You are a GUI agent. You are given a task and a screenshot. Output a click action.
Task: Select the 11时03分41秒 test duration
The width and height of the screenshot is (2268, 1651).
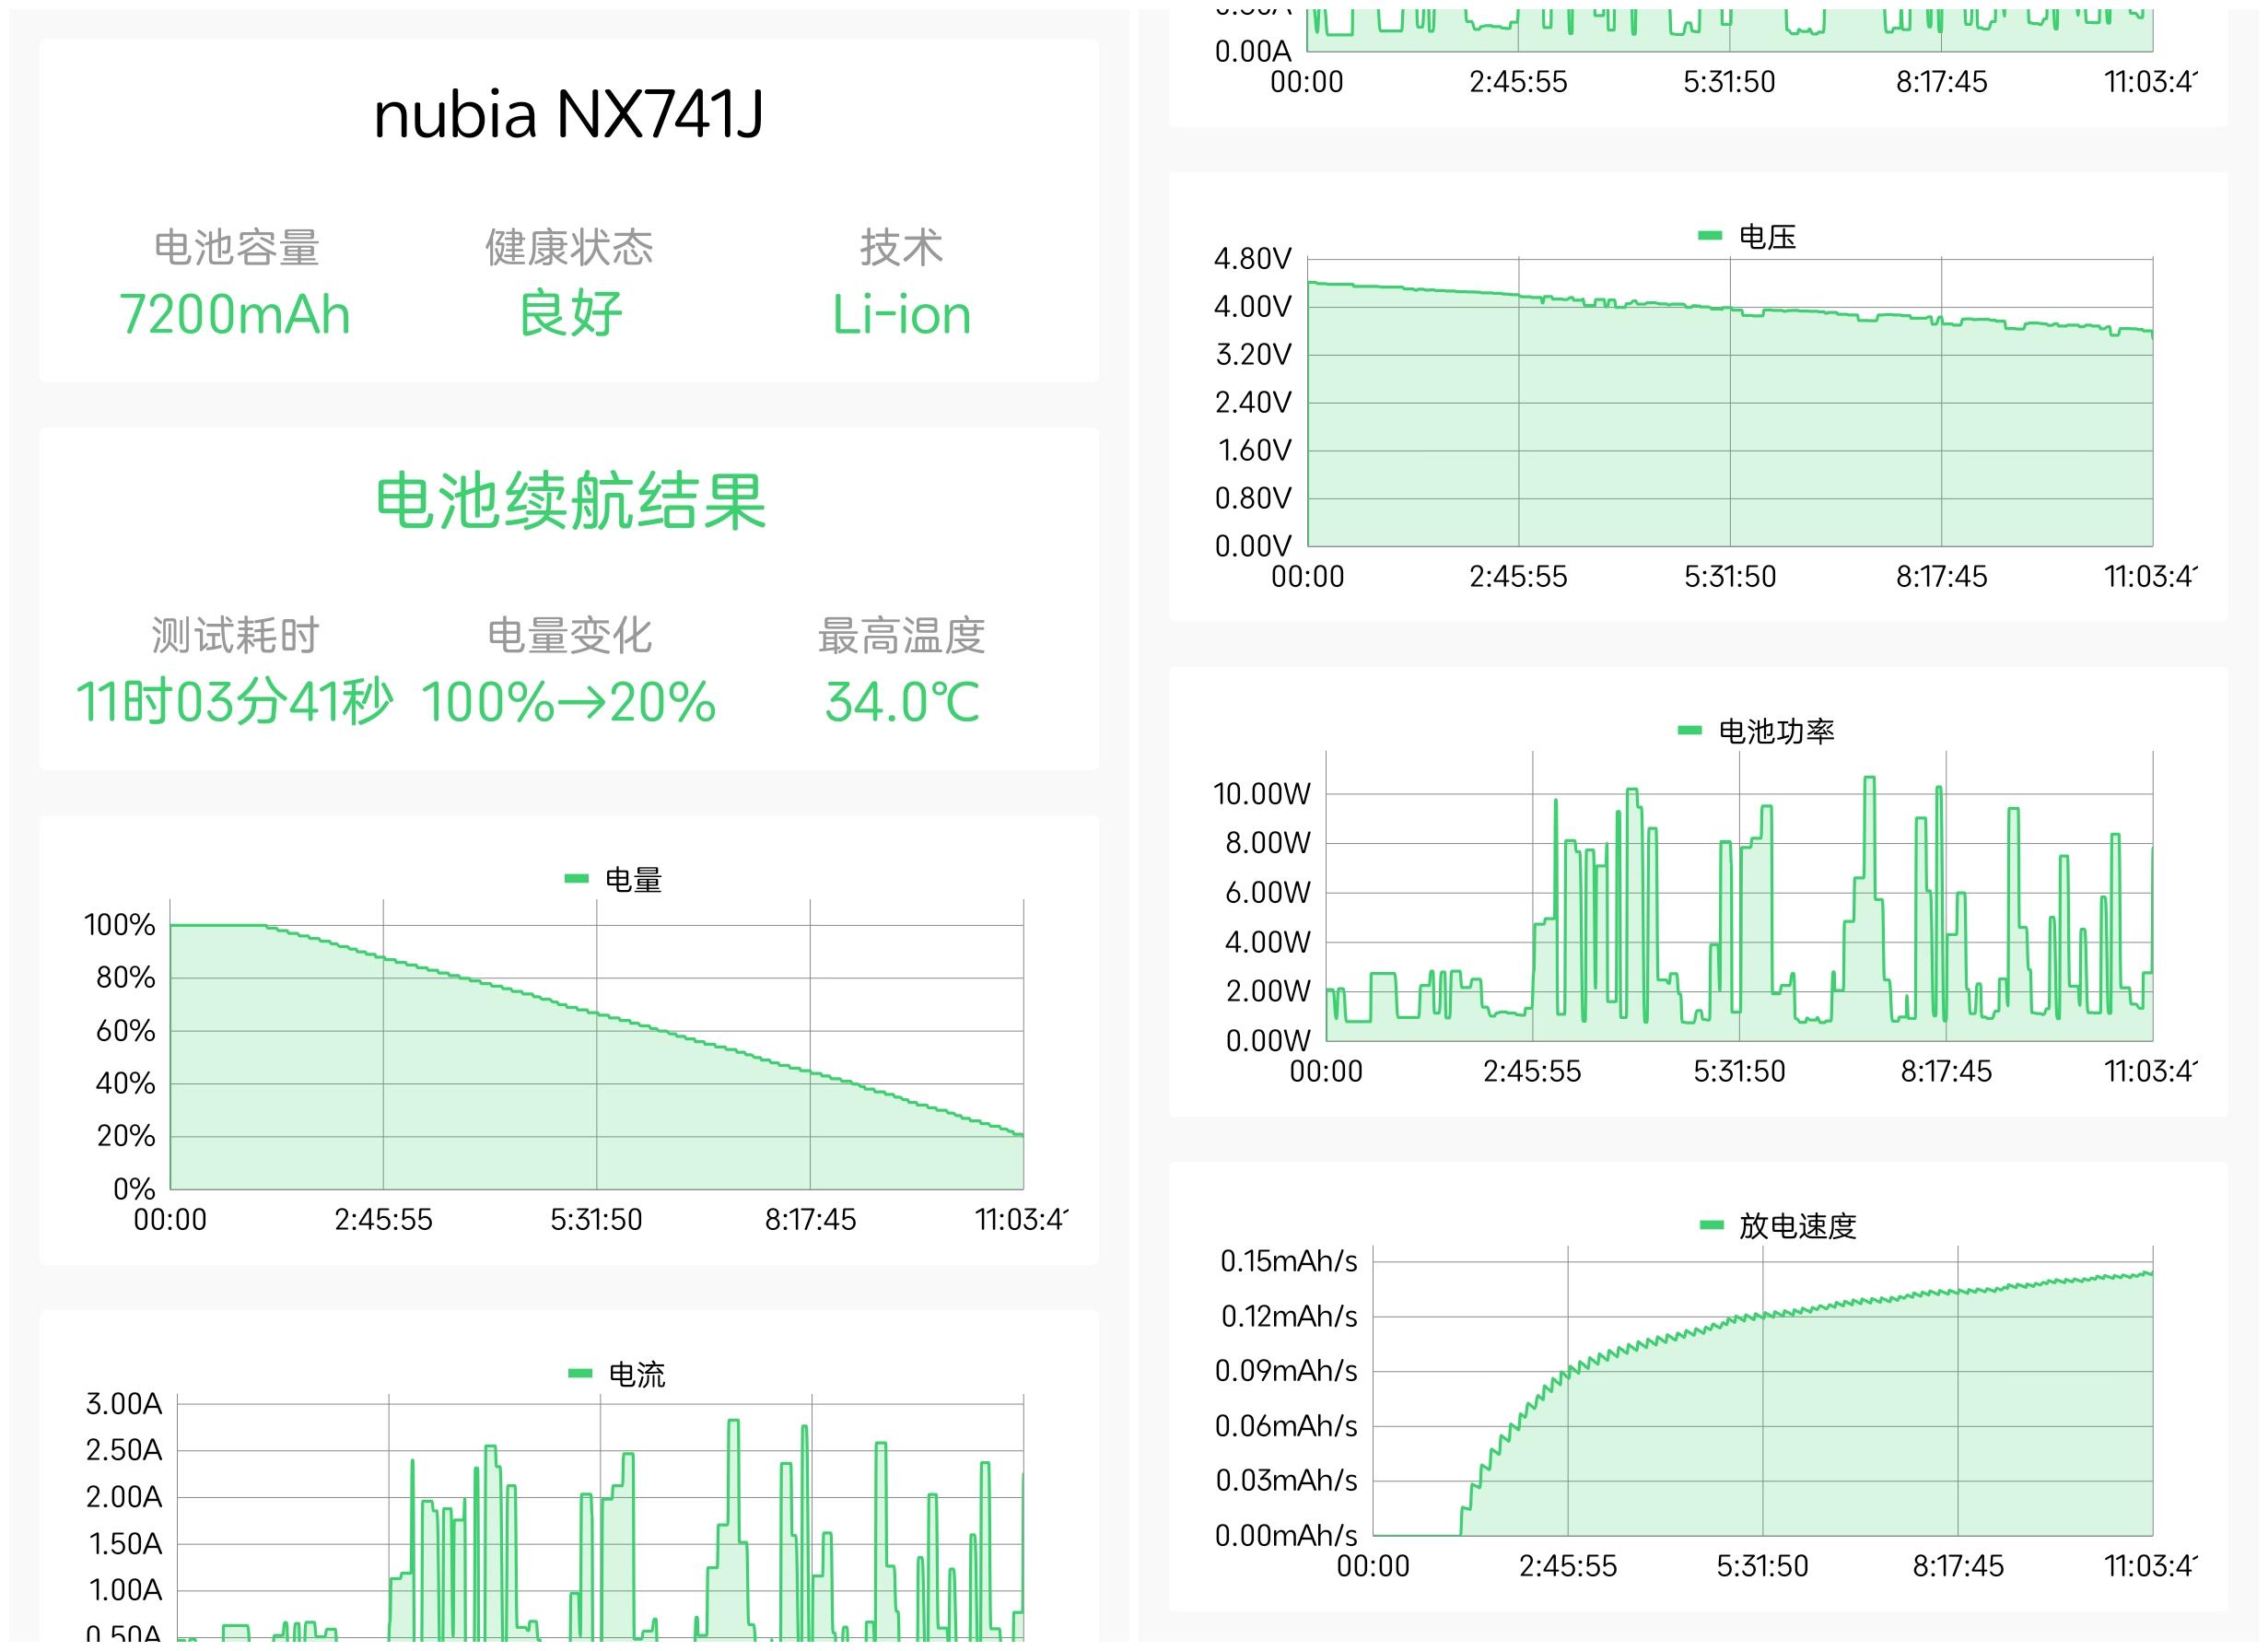click(235, 701)
